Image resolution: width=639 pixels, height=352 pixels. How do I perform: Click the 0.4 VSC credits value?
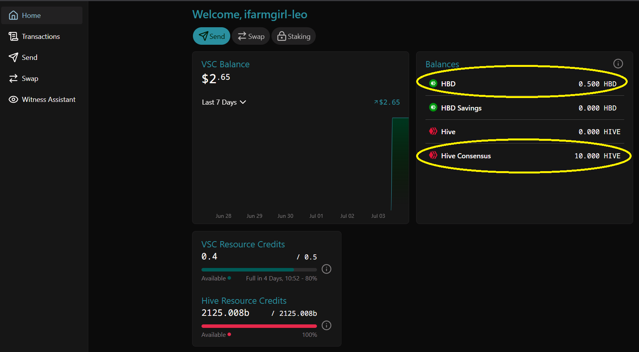coord(209,256)
